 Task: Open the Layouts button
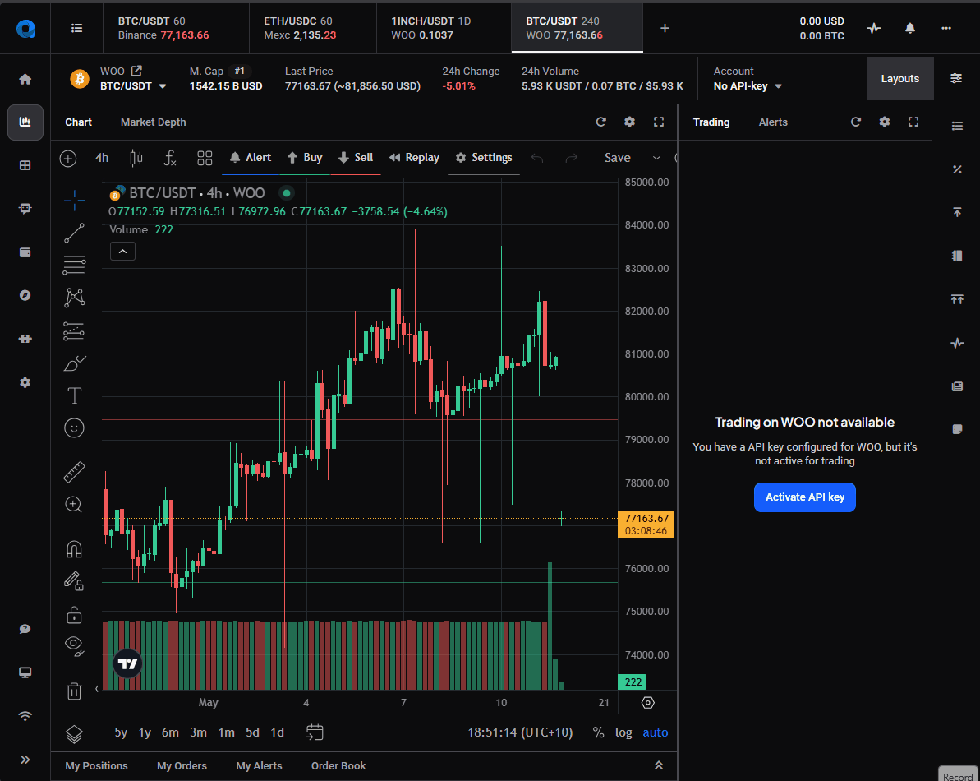pyautogui.click(x=900, y=79)
